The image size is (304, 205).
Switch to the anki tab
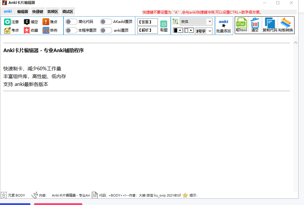[x=8, y=11]
